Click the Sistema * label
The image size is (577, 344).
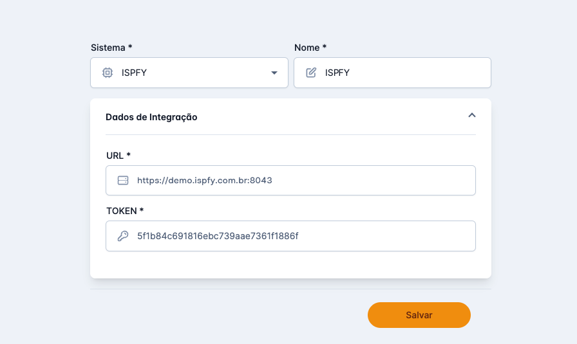point(111,48)
